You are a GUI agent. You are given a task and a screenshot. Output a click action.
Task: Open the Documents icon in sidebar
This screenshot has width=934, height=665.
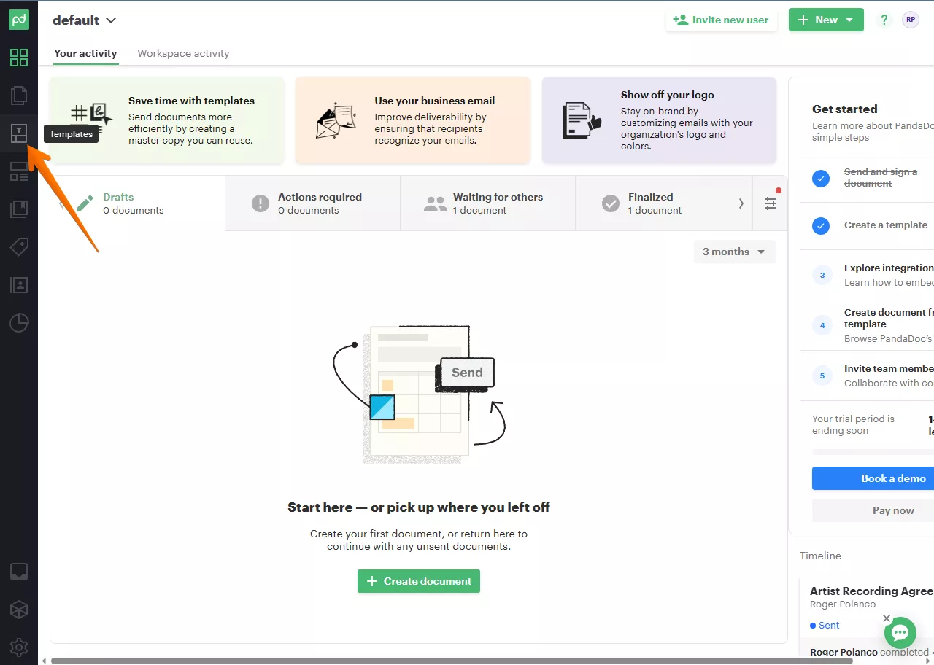pos(19,96)
